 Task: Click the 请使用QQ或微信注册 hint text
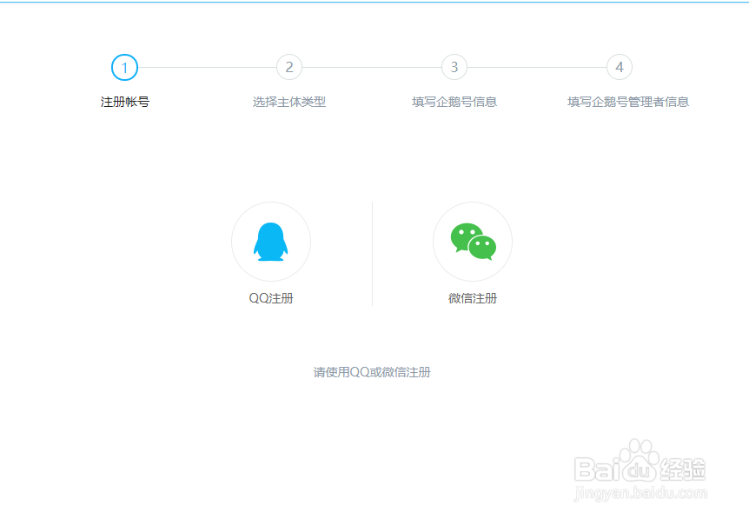(x=372, y=372)
